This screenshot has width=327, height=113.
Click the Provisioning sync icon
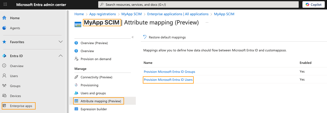tap(76, 85)
